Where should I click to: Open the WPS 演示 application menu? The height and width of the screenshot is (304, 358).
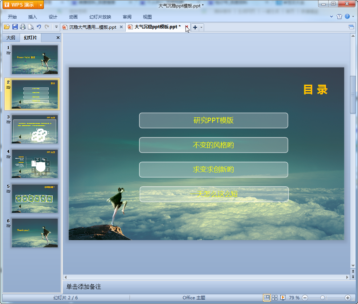coord(20,5)
